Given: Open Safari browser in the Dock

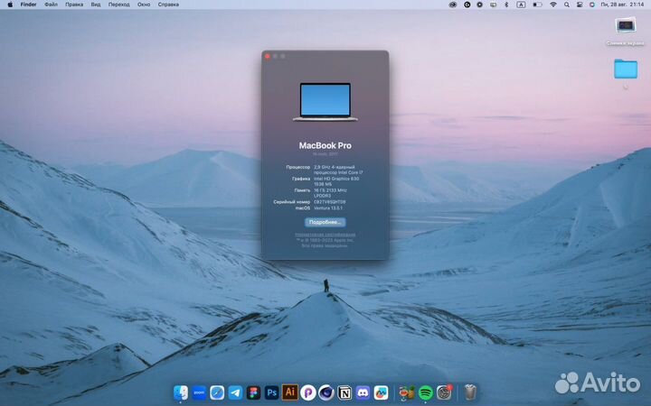Looking at the screenshot, I should pos(217,392).
